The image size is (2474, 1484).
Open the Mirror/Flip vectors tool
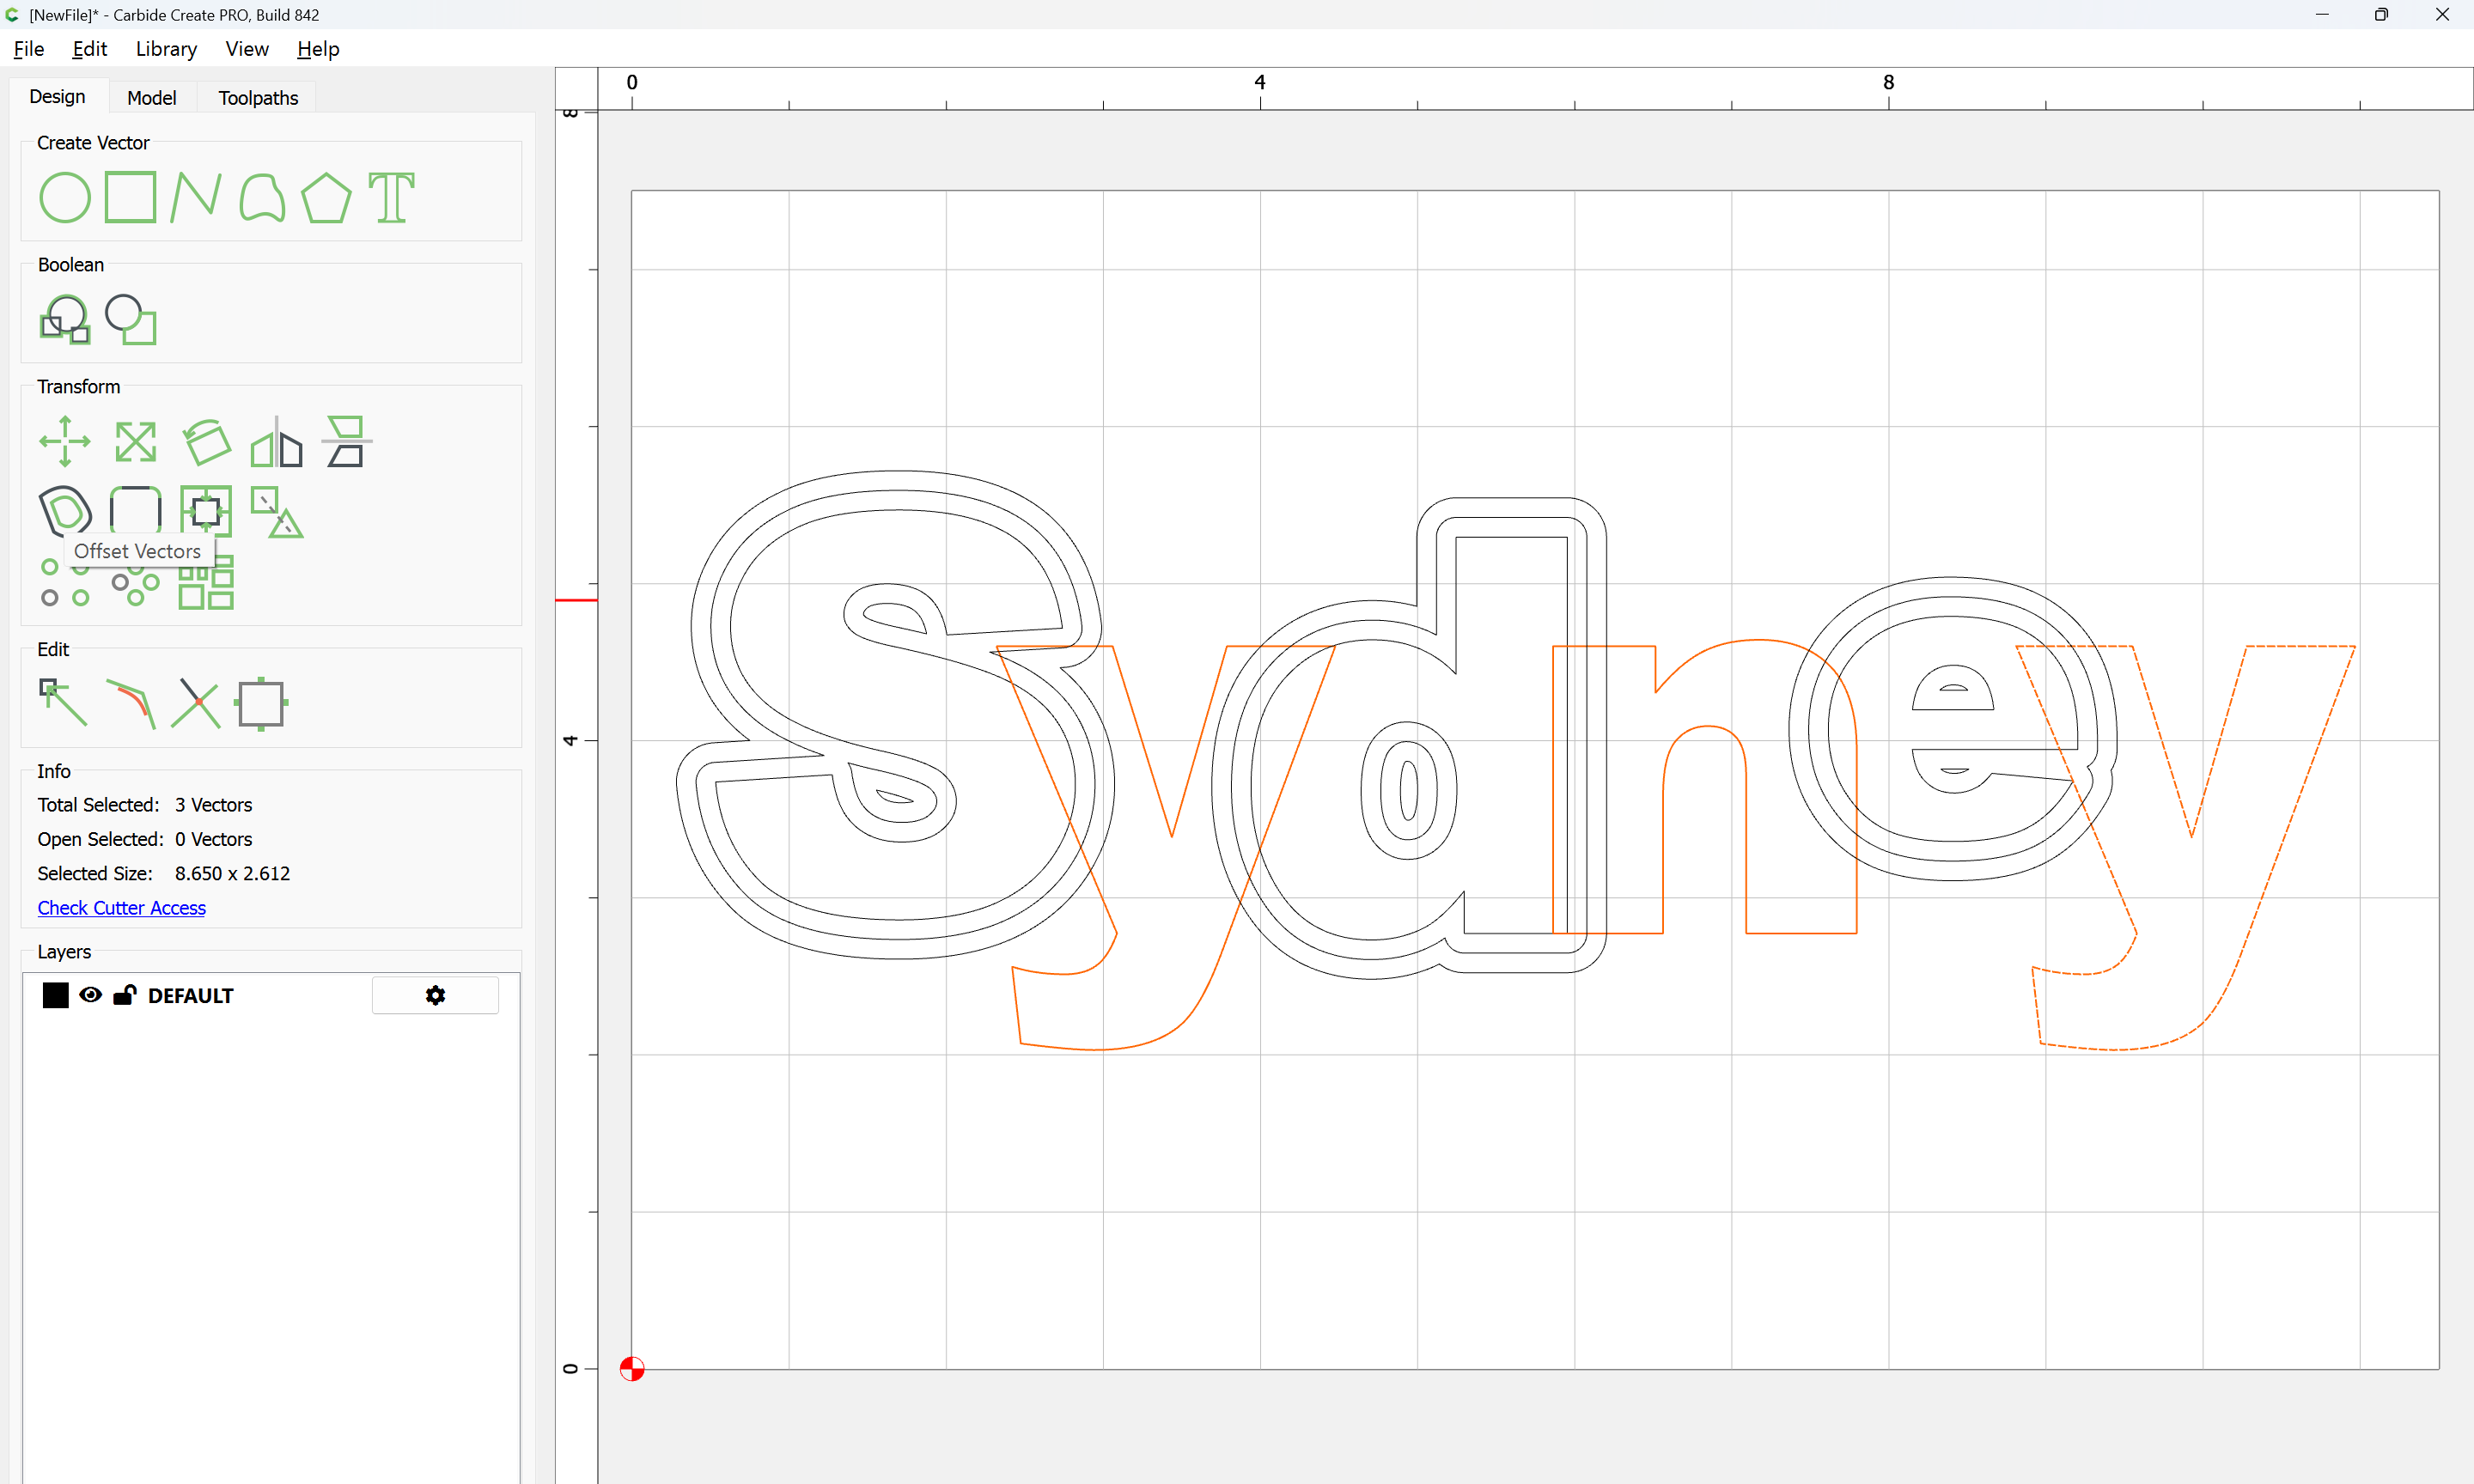click(276, 441)
